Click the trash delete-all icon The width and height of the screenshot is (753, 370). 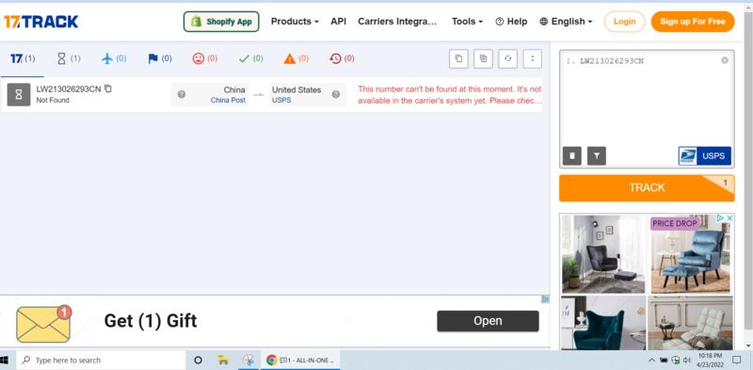pos(572,156)
